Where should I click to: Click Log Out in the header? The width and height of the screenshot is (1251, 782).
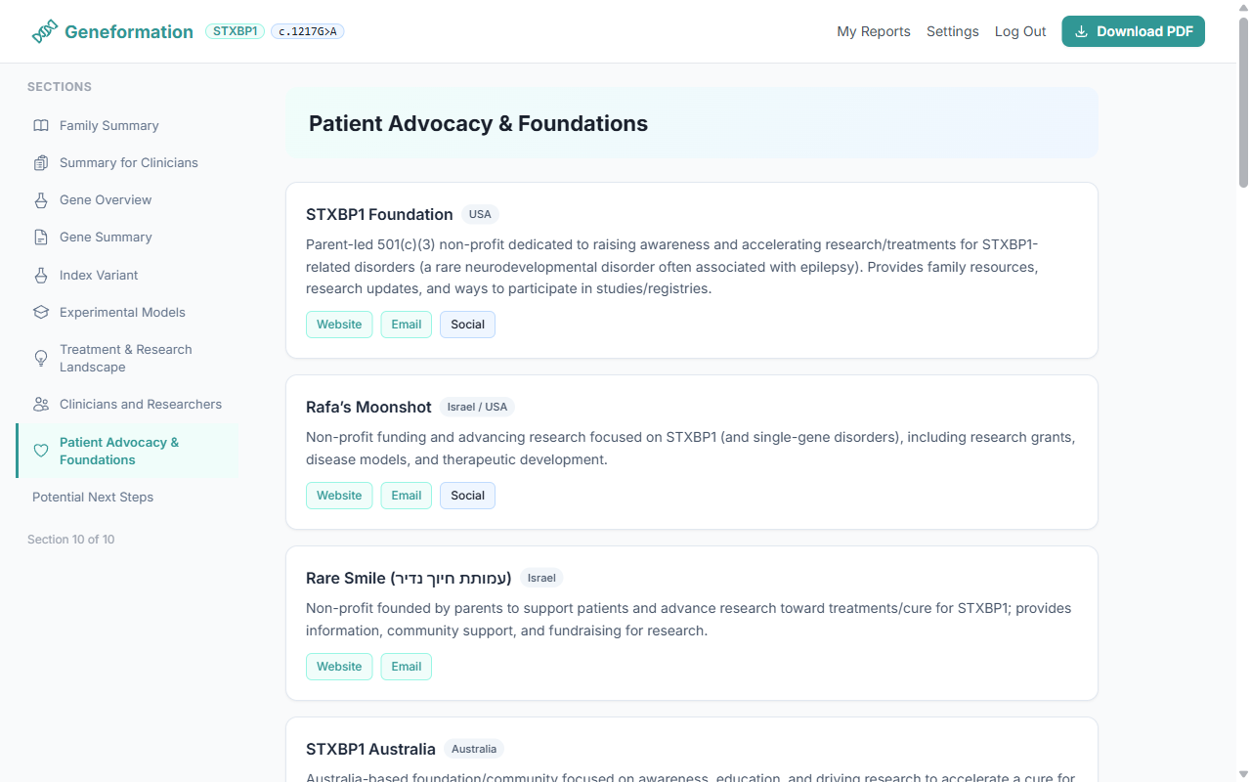(x=1019, y=31)
